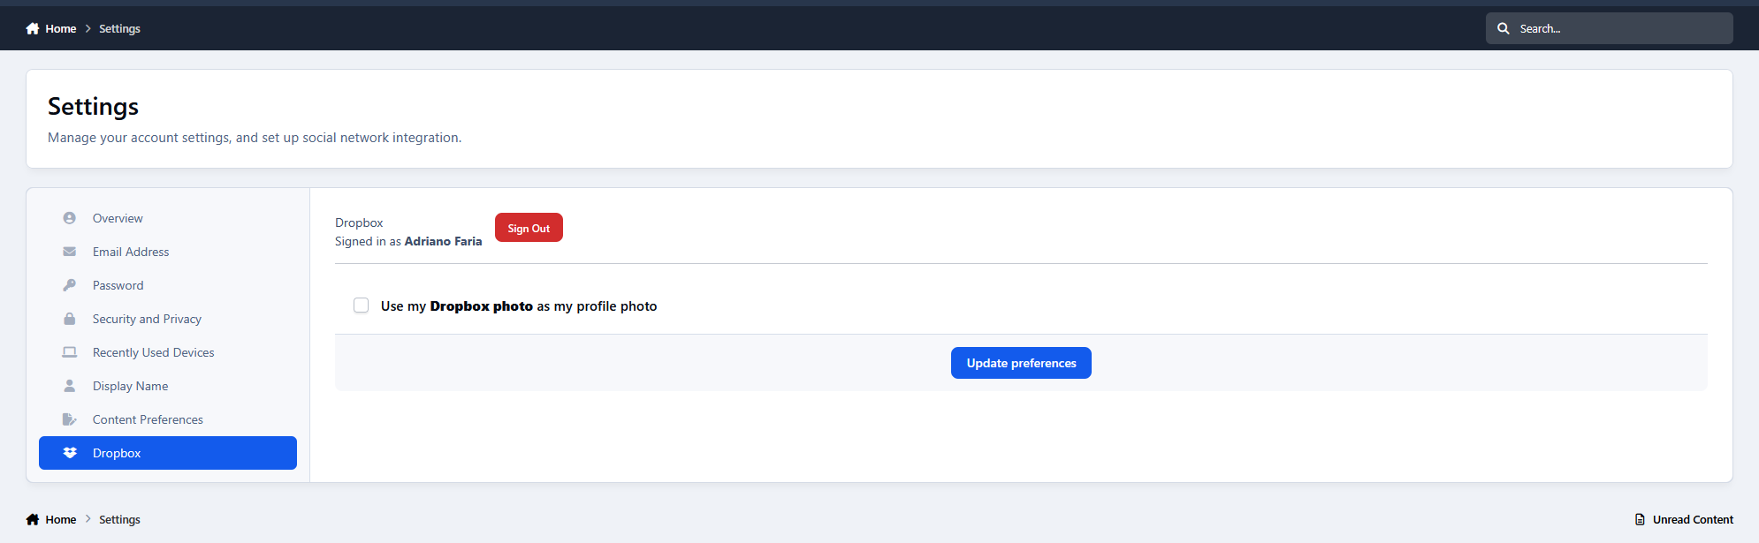Click the search magnifier icon

pos(1503,28)
